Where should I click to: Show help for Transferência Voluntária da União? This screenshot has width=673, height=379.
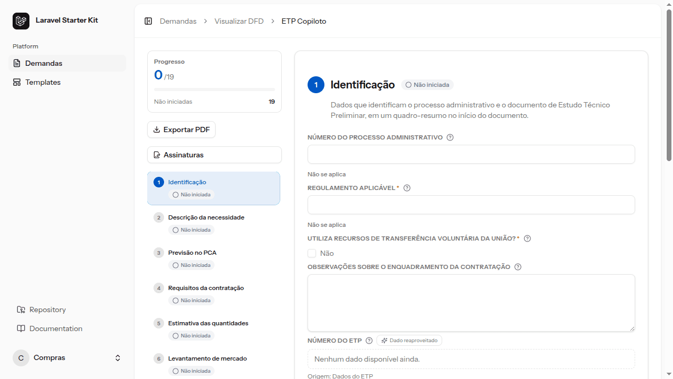(527, 238)
